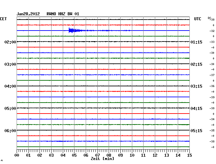Click the UTC column header
The width and height of the screenshot is (216, 164).
tap(197, 19)
